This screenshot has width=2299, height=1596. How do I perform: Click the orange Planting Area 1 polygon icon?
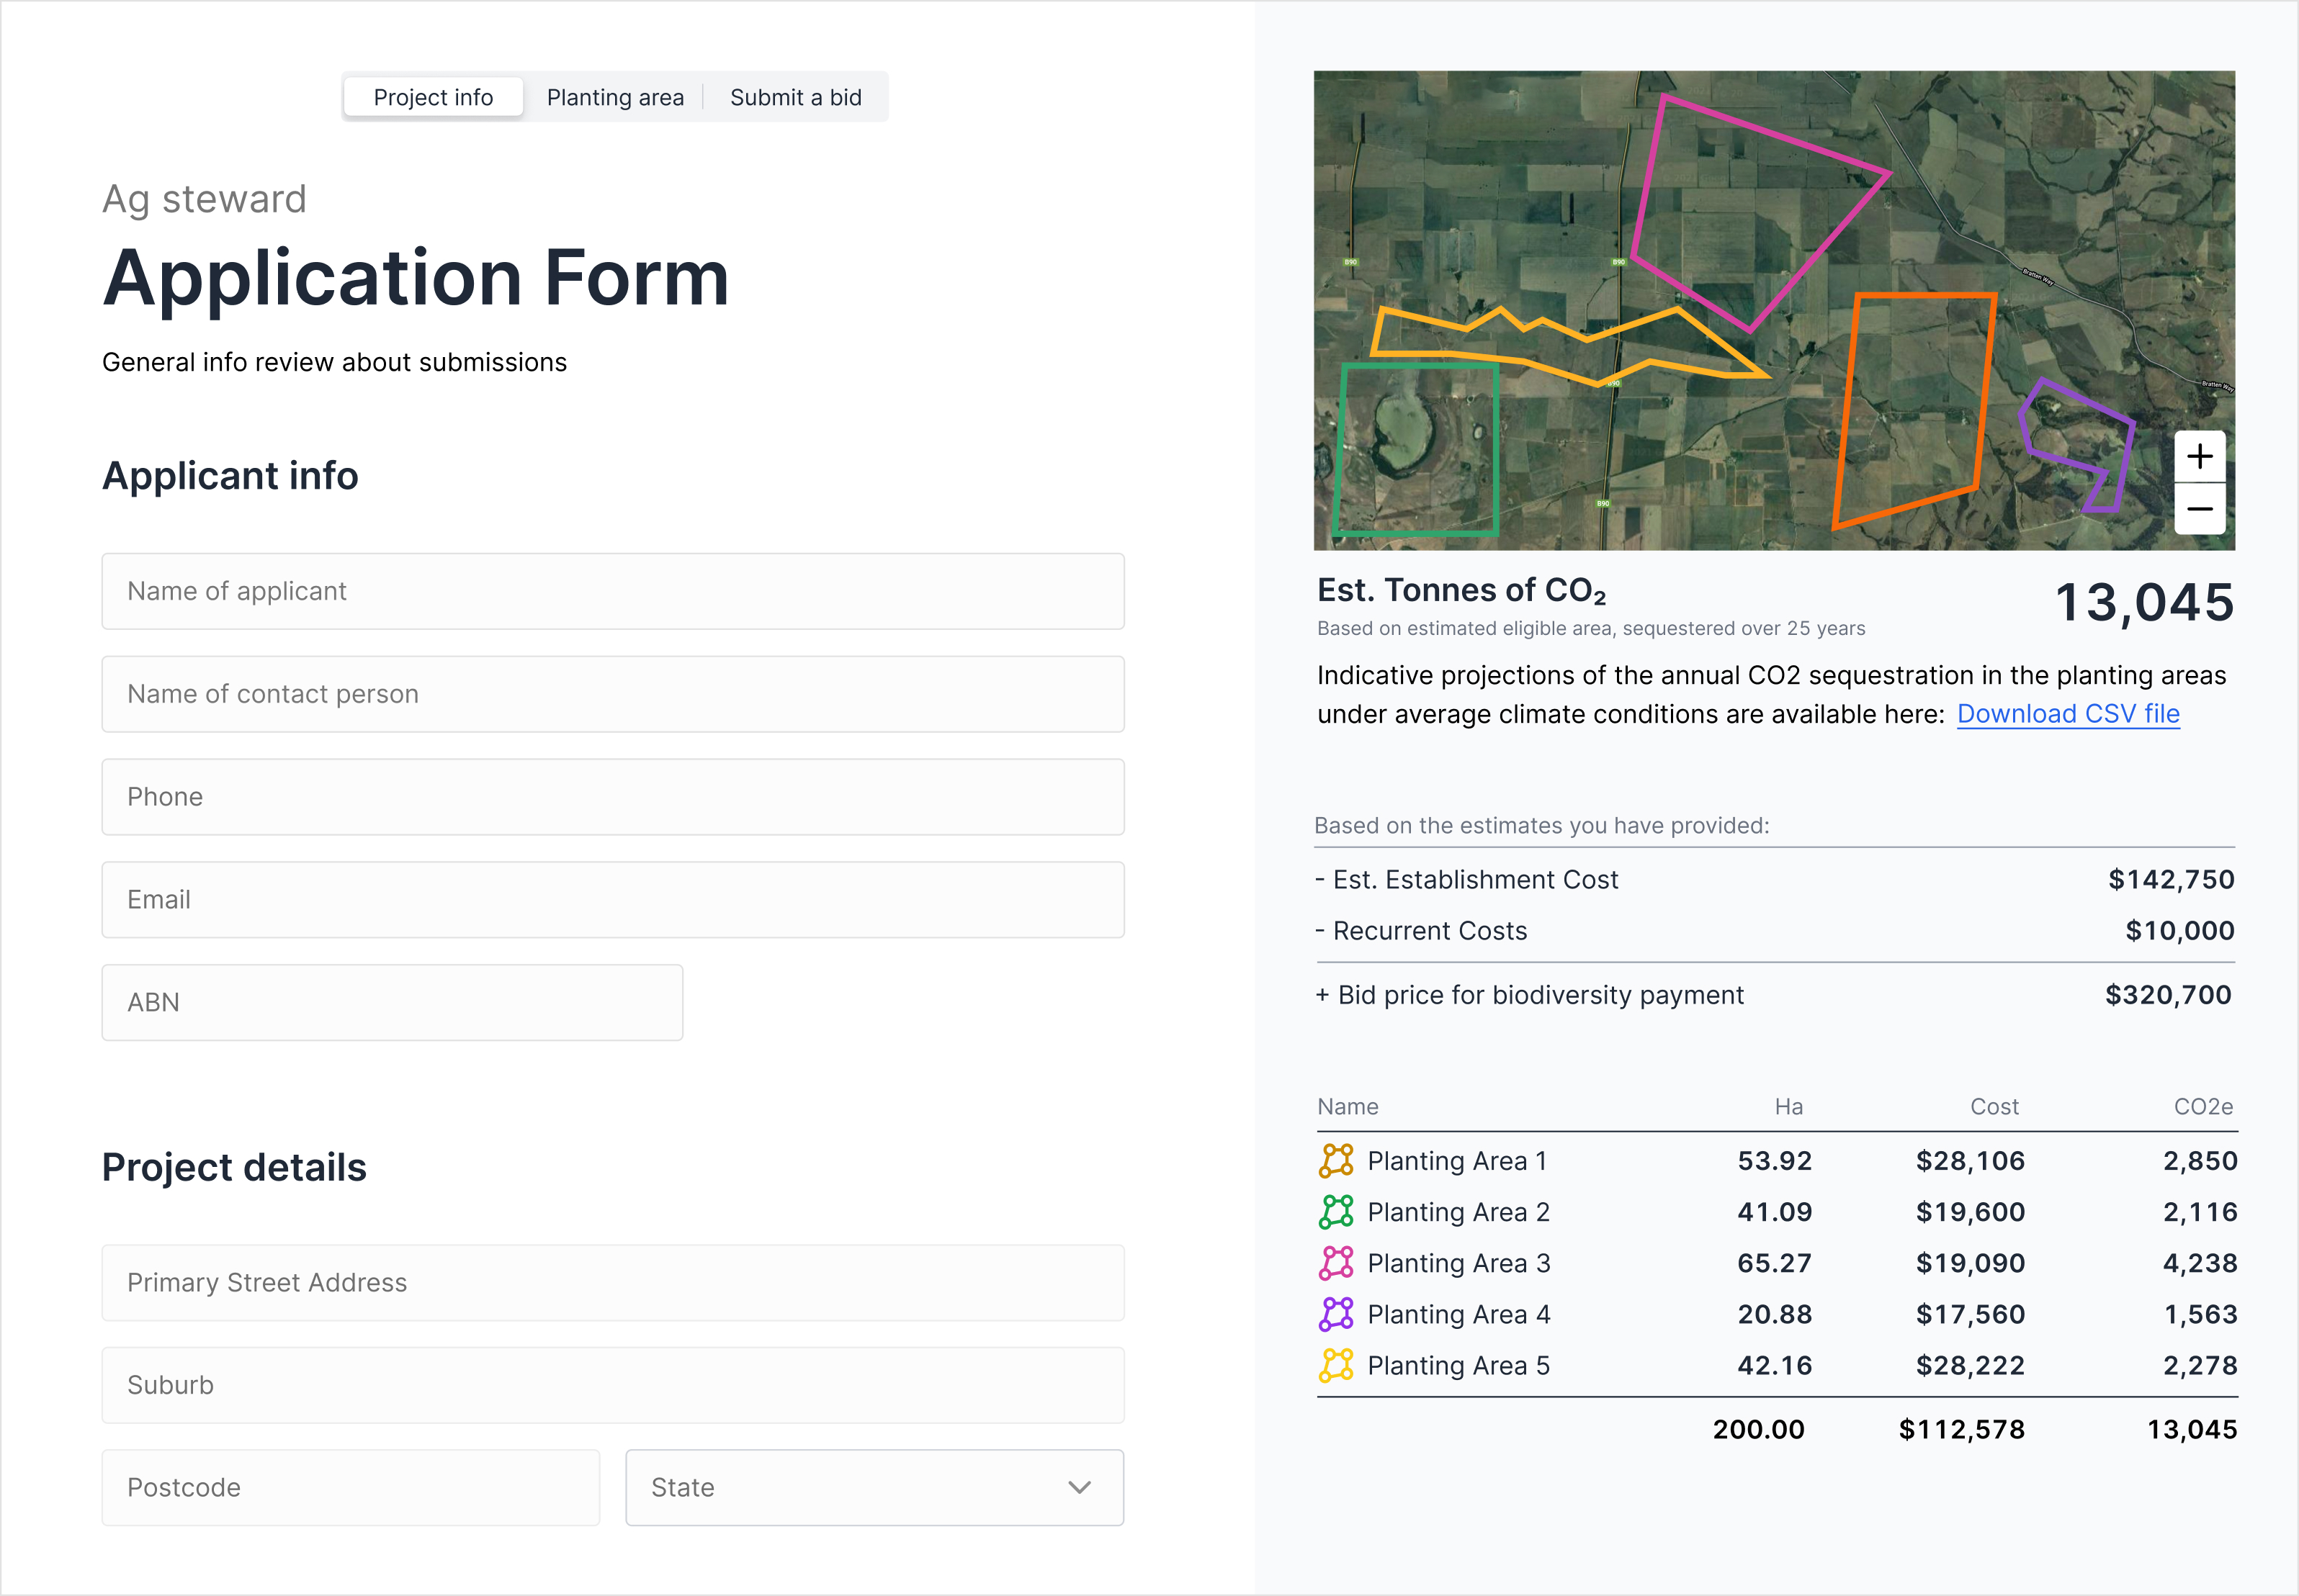point(1335,1160)
